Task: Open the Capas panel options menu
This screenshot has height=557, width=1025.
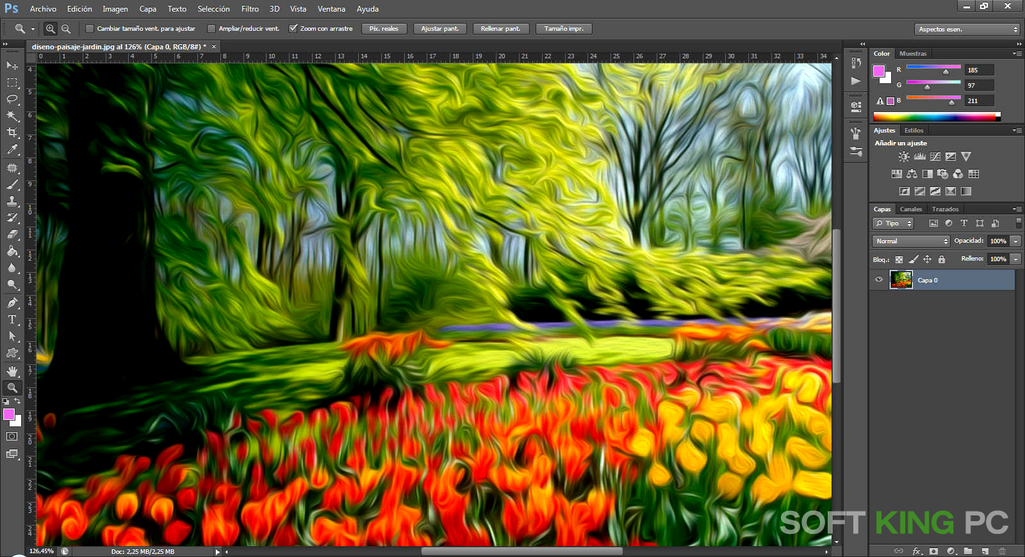Action: point(1017,209)
